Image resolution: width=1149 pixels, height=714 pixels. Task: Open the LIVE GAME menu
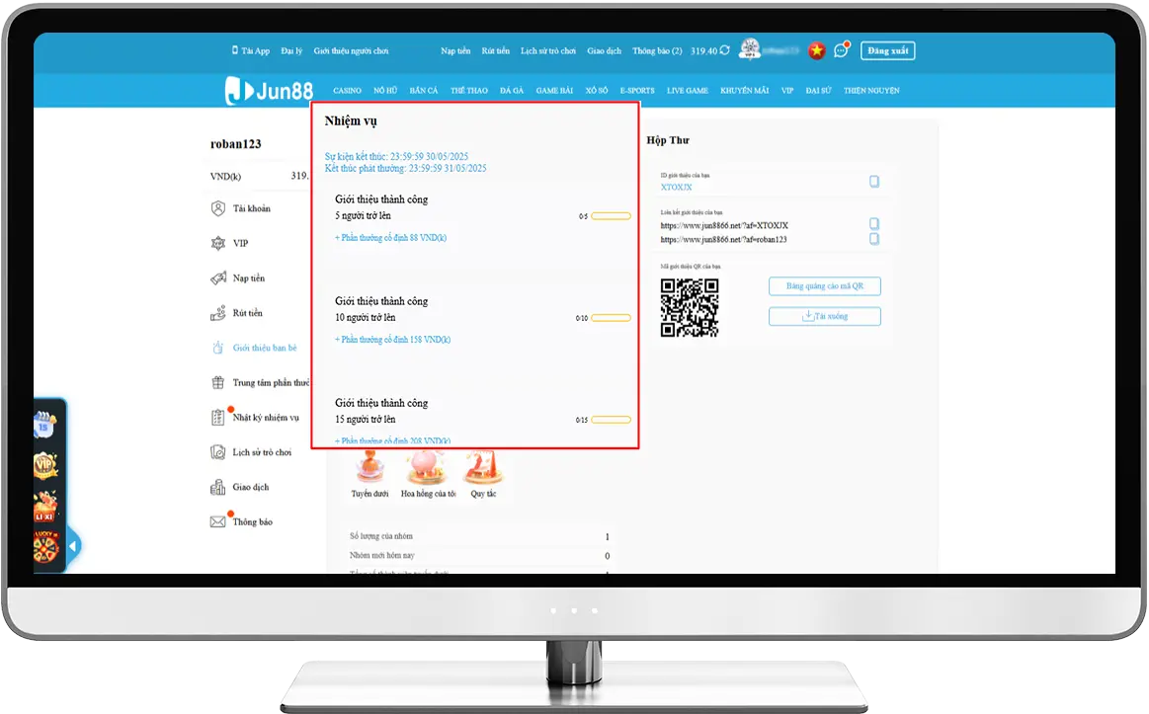pyautogui.click(x=688, y=91)
